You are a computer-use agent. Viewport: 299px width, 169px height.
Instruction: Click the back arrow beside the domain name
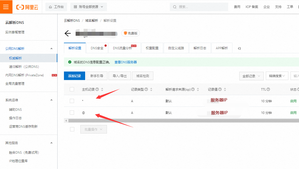pyautogui.click(x=67, y=33)
